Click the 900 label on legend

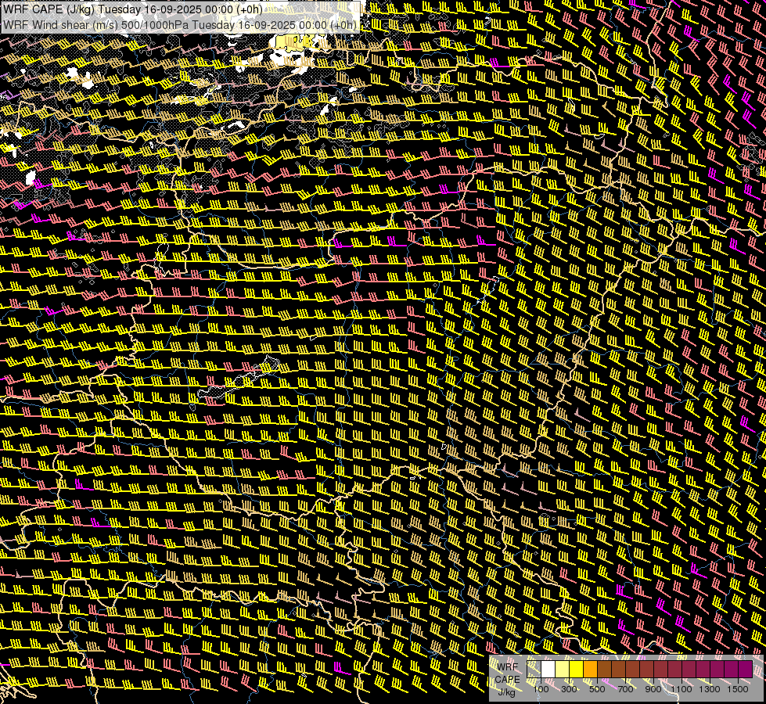tap(653, 689)
